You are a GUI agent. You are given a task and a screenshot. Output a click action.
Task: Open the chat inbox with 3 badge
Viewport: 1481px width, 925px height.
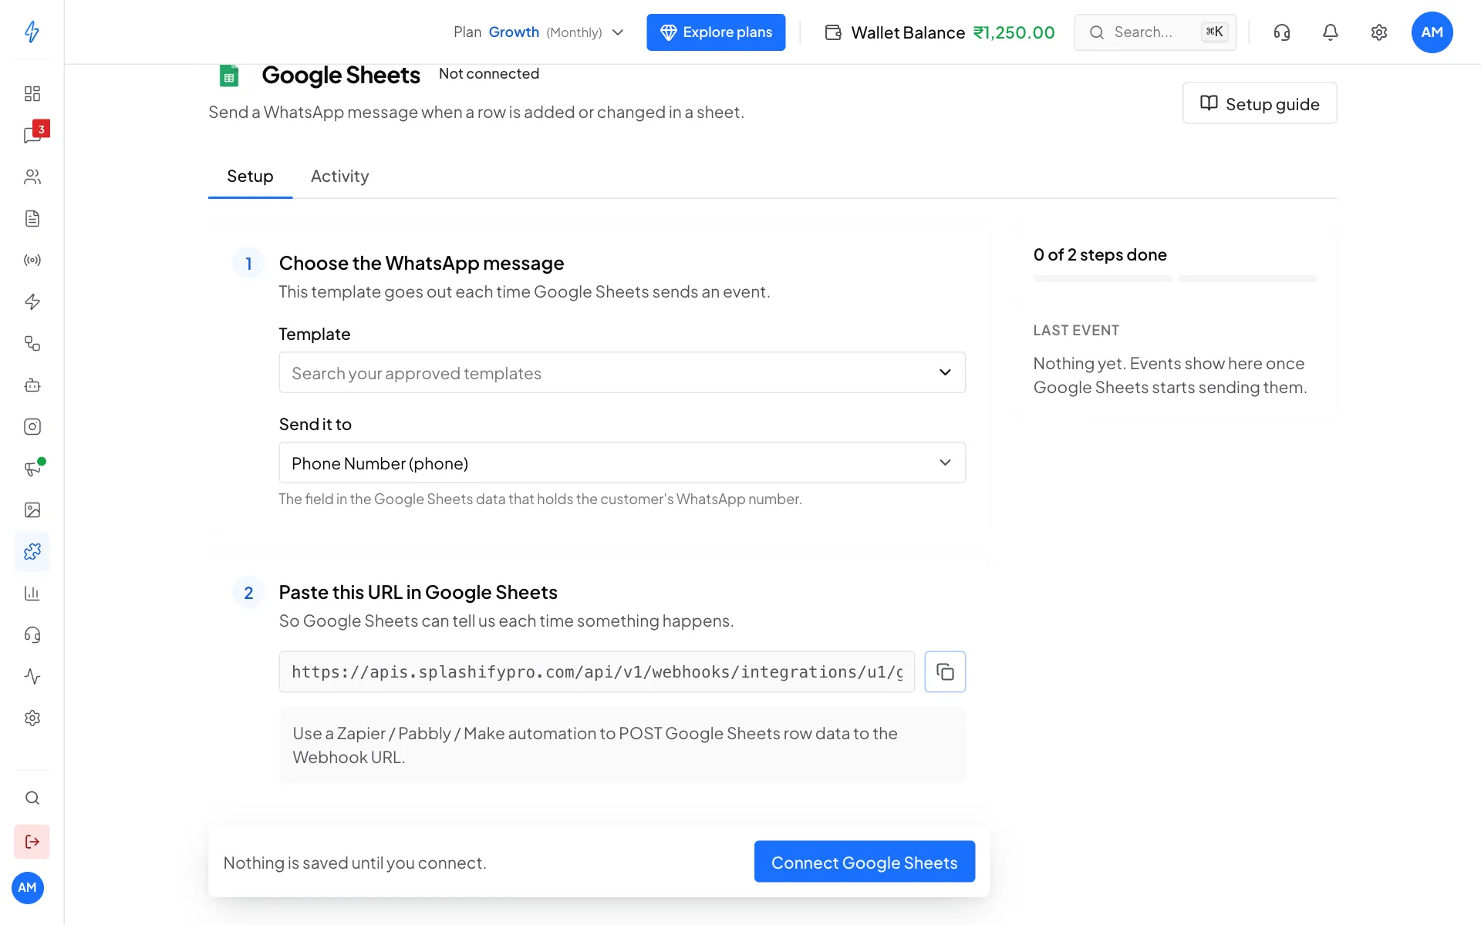[x=32, y=135]
